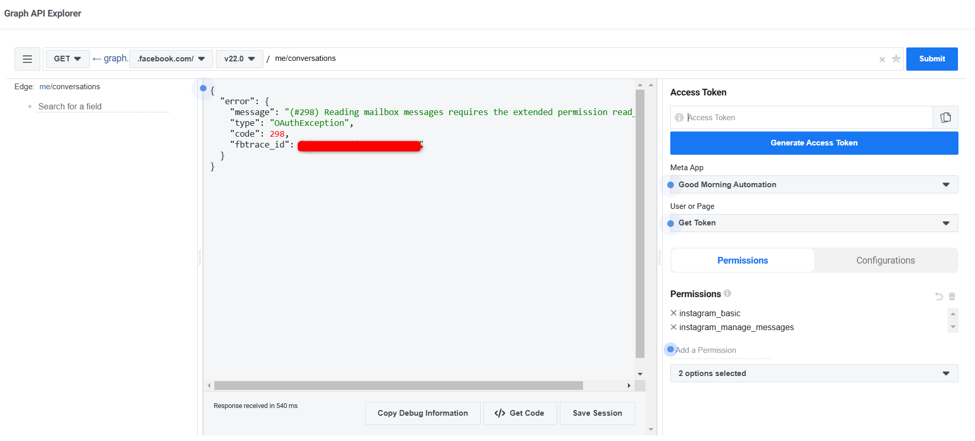This screenshot has height=441, width=975.
Task: Reset permissions with the undo icon
Action: pyautogui.click(x=939, y=296)
